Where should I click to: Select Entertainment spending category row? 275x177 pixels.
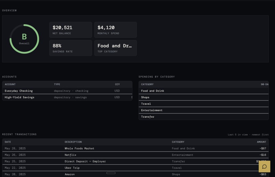[x=203, y=110]
